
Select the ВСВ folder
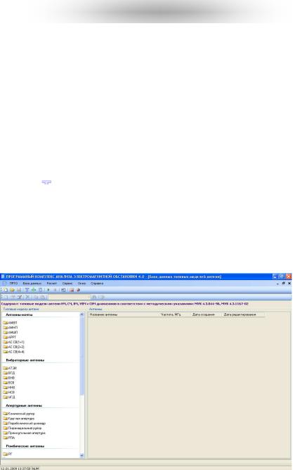[x=8, y=383]
